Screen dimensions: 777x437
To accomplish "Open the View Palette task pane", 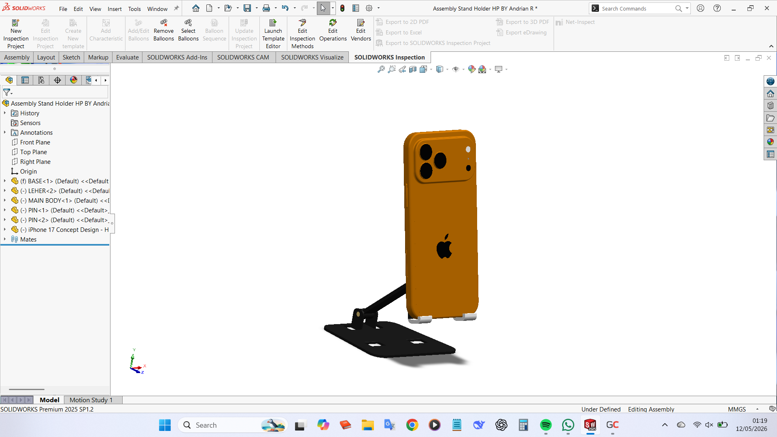I will (771, 130).
